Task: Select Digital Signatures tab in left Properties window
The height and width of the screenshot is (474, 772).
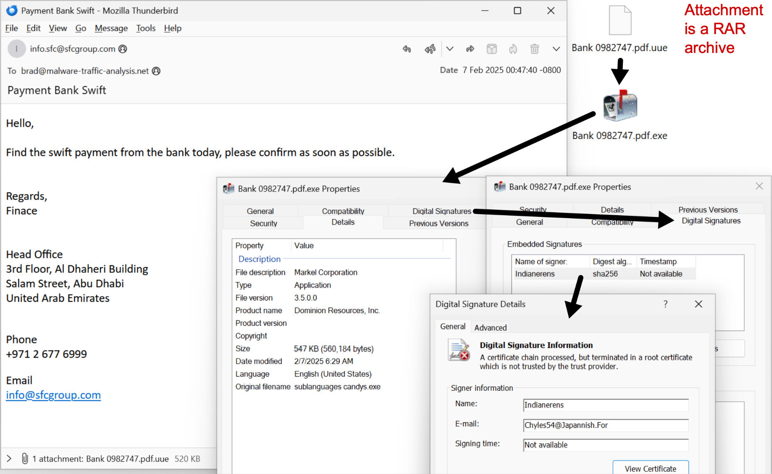Action: (x=442, y=211)
